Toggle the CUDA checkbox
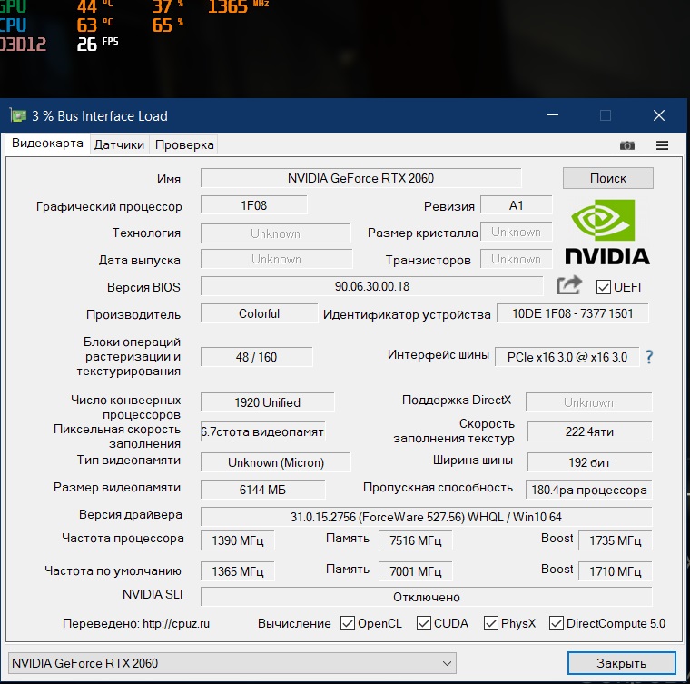 (x=424, y=623)
